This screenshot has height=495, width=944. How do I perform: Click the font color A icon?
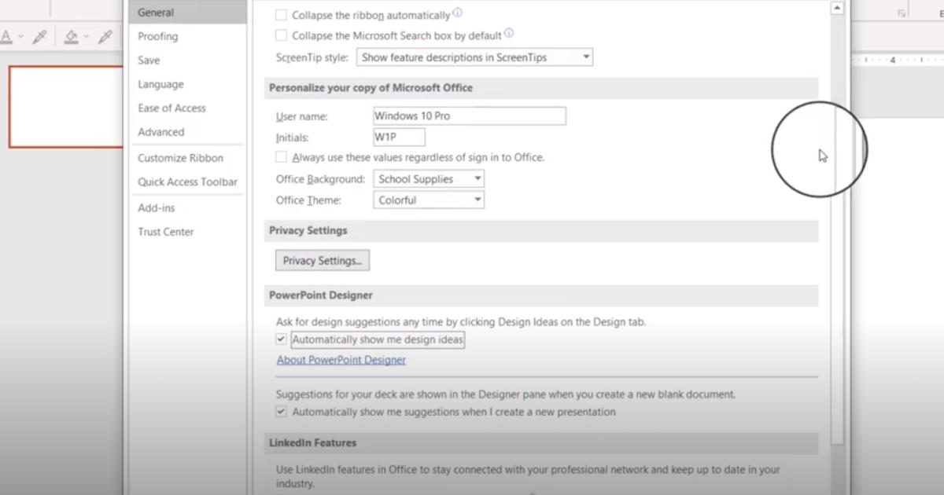[6, 37]
